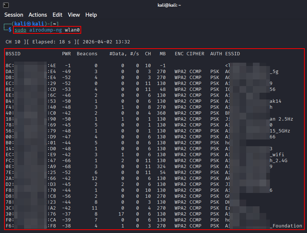
Task: Open the Actions menu
Action: click(38, 15)
